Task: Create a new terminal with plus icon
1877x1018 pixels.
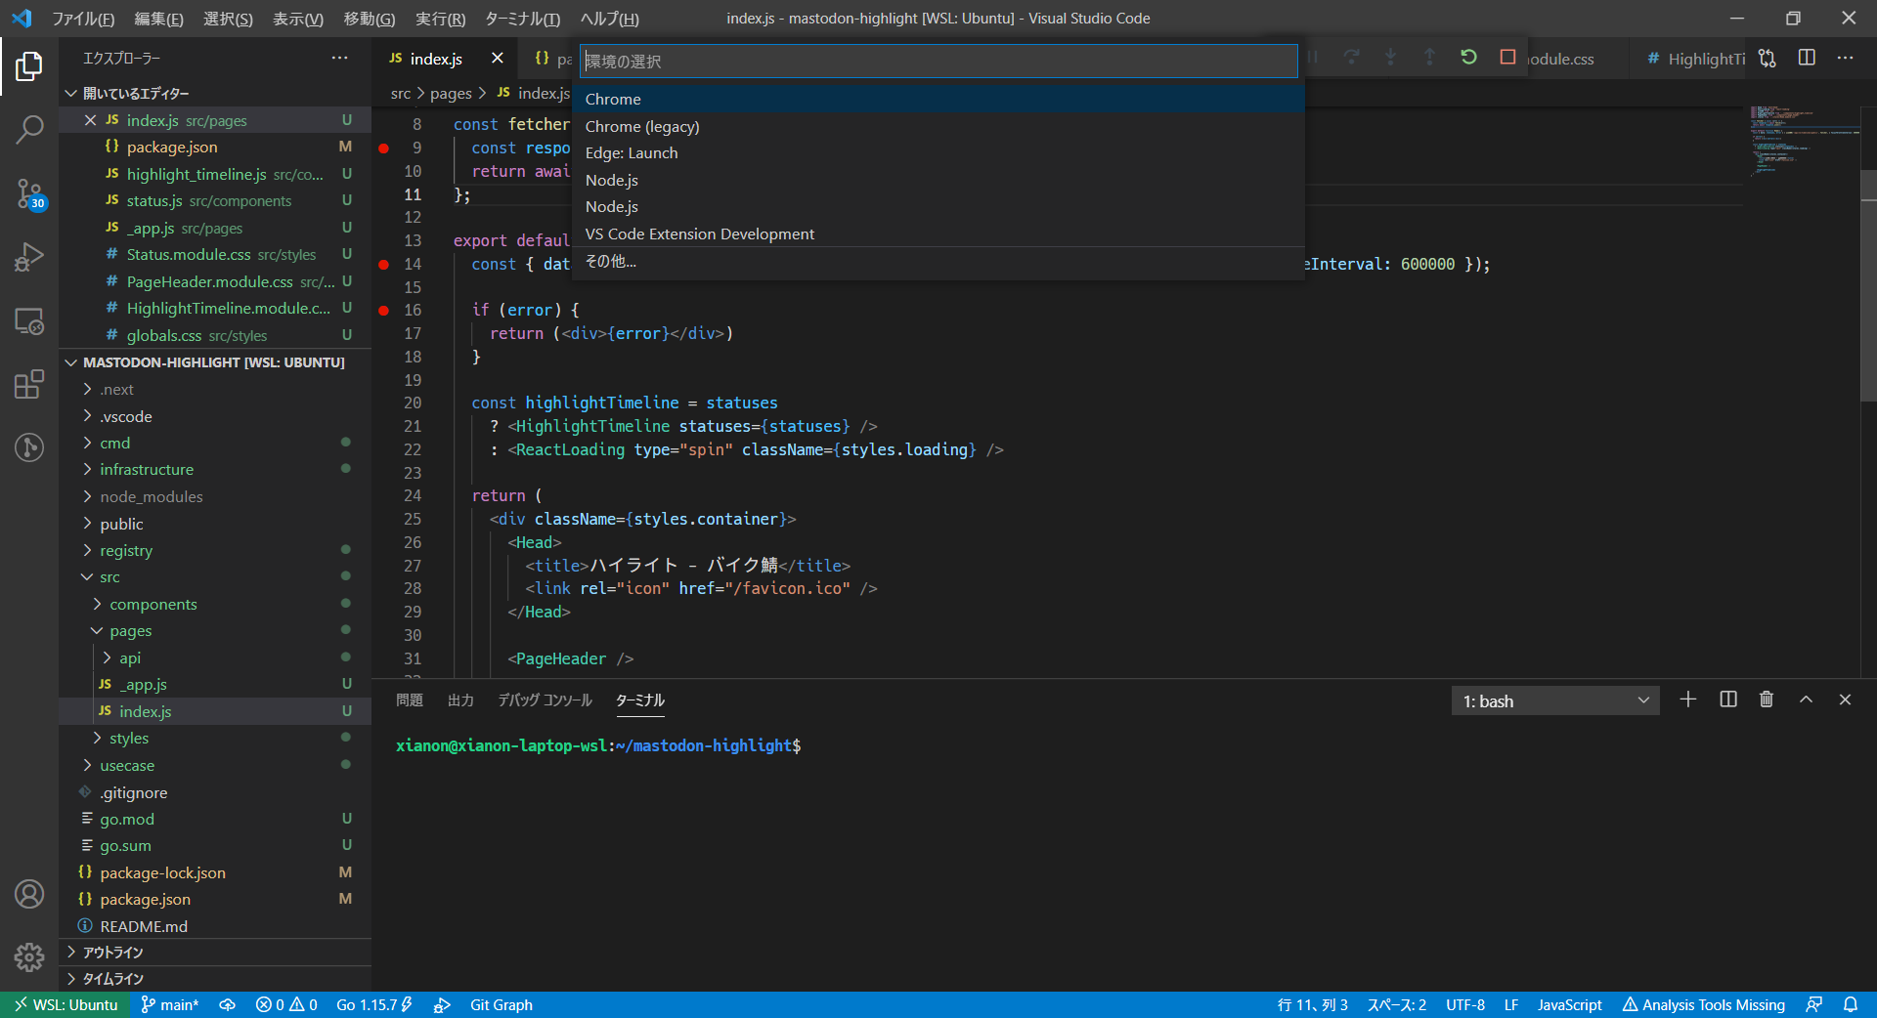Action: click(1687, 700)
